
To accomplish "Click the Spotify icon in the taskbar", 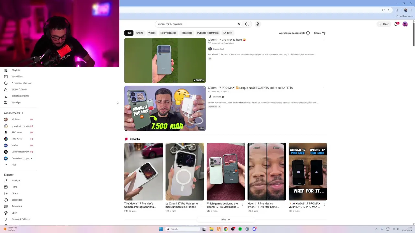I will (x=240, y=229).
